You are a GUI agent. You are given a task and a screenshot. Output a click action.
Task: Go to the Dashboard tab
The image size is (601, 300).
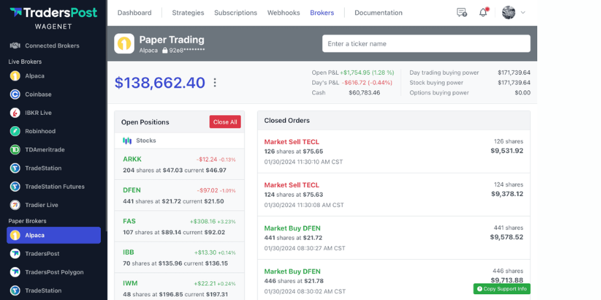(135, 12)
